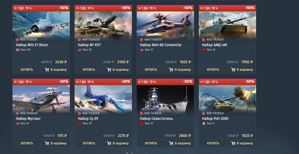Add PzH 2000 pack to cart
Viewport: 299px width, 154px height.
click(242, 143)
